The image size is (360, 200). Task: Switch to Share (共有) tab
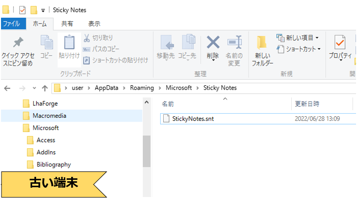pyautogui.click(x=67, y=24)
